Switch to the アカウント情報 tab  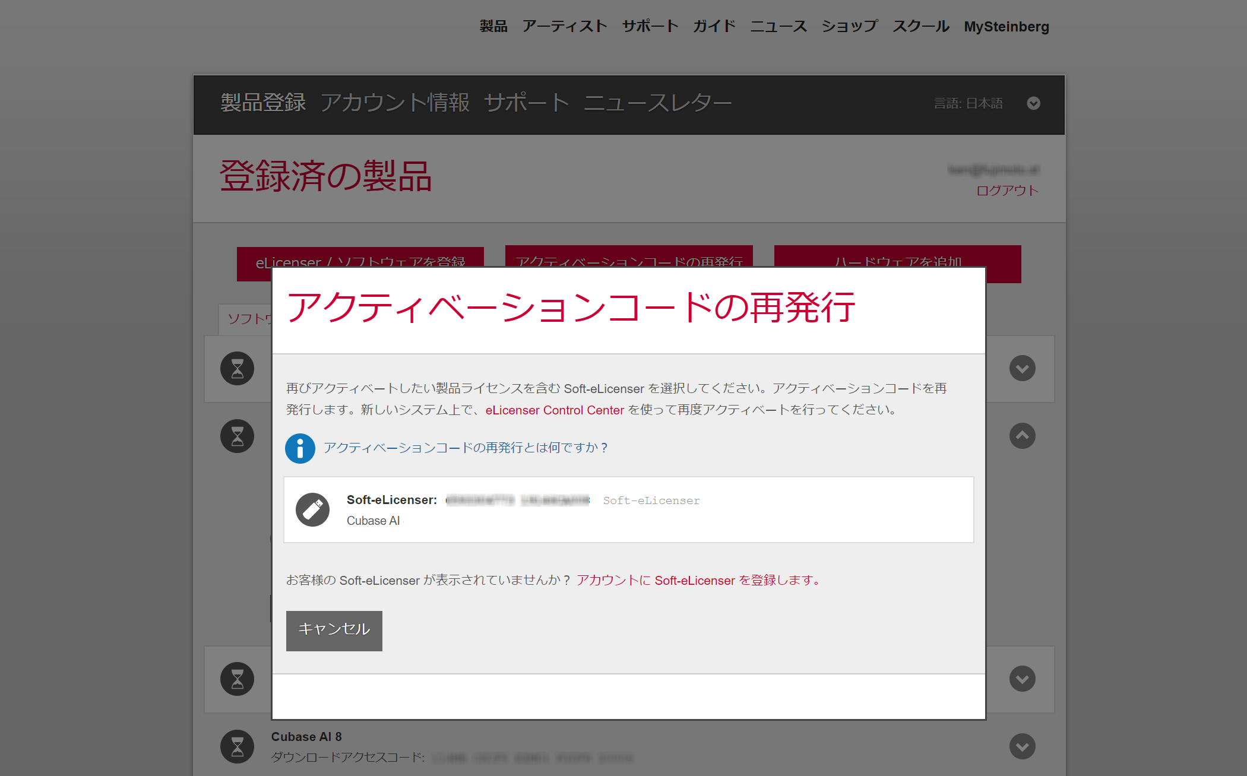coord(395,103)
